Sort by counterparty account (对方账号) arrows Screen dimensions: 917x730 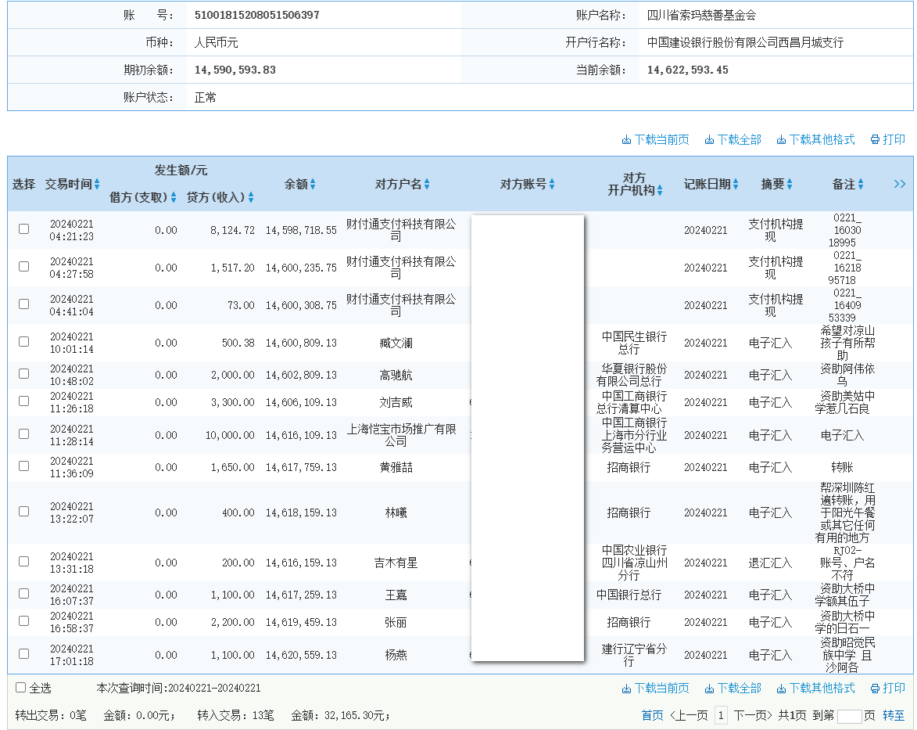click(552, 185)
